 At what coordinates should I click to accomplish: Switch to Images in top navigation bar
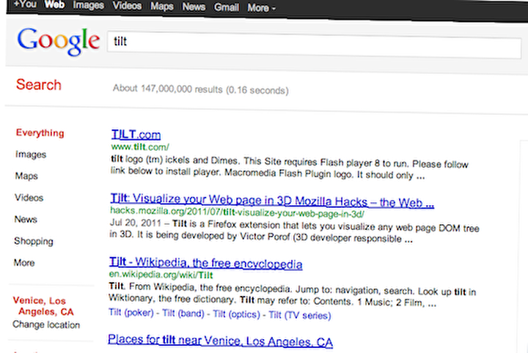(88, 5)
